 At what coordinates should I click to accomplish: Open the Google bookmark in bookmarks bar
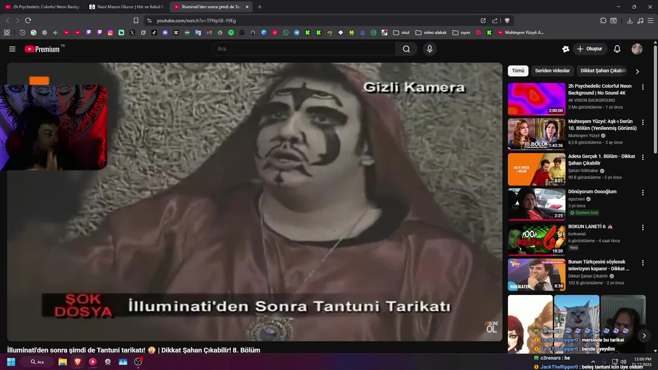[33, 32]
